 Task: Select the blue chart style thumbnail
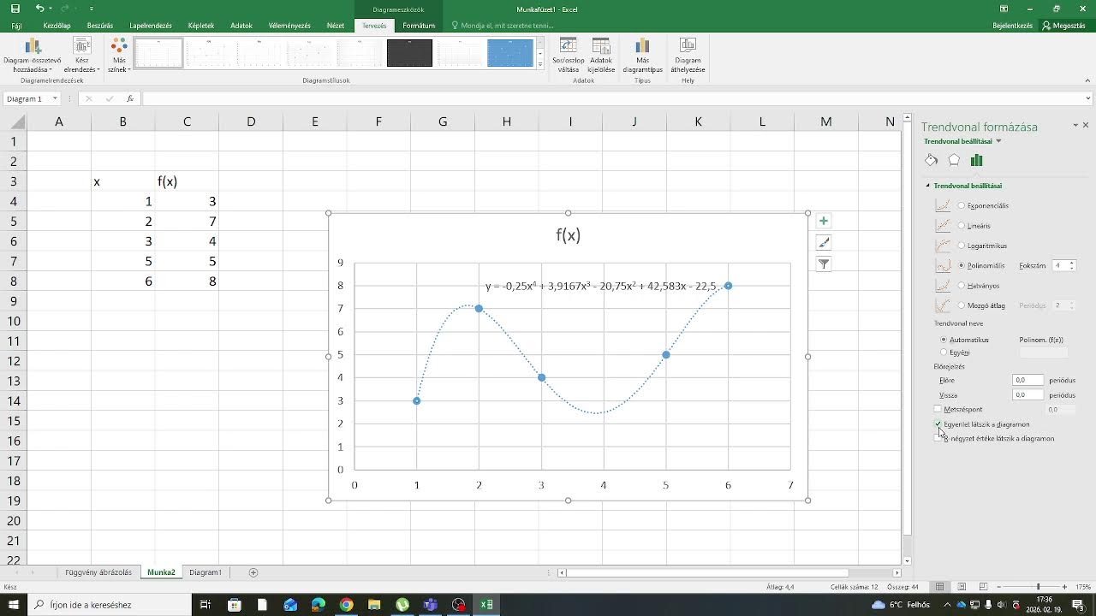510,53
